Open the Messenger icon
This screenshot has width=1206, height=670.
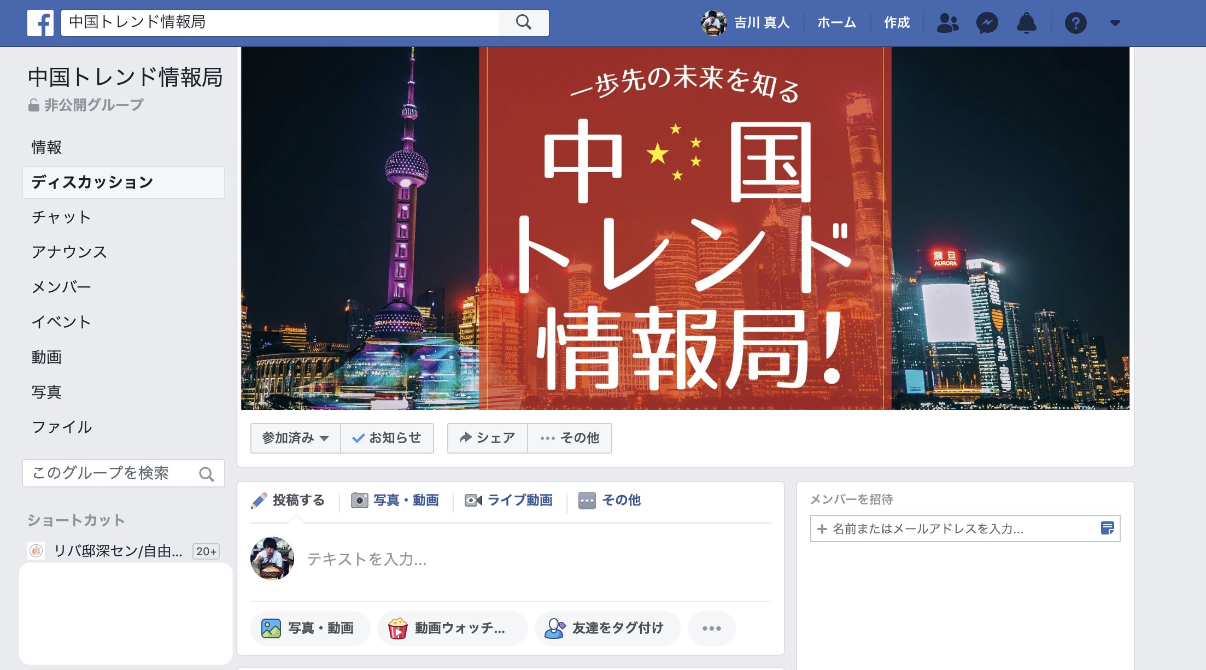click(987, 23)
